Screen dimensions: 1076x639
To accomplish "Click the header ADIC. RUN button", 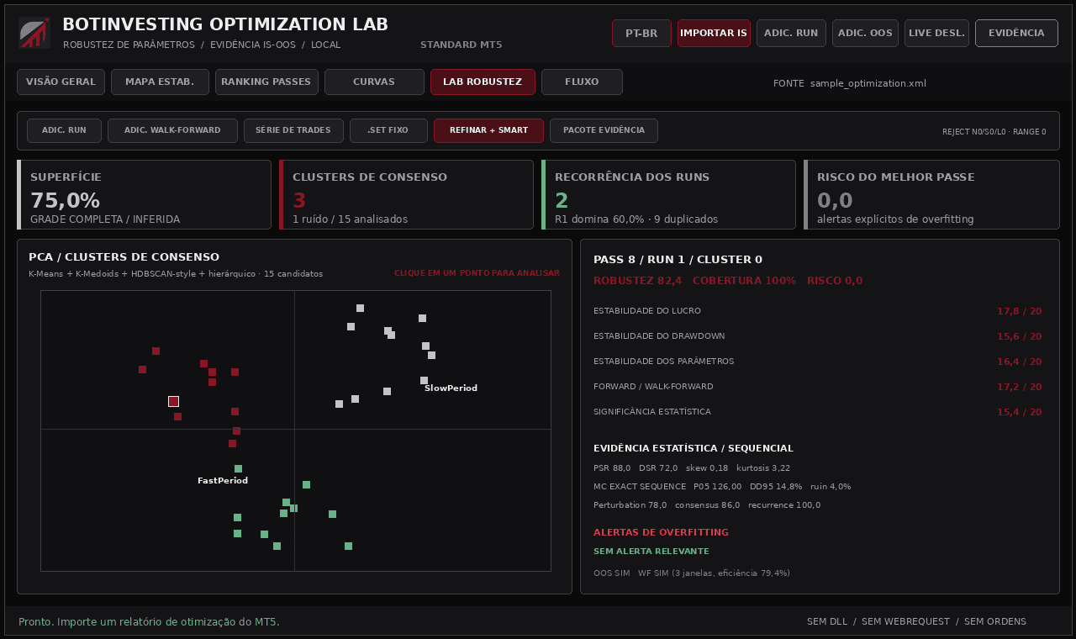I will click(x=791, y=33).
